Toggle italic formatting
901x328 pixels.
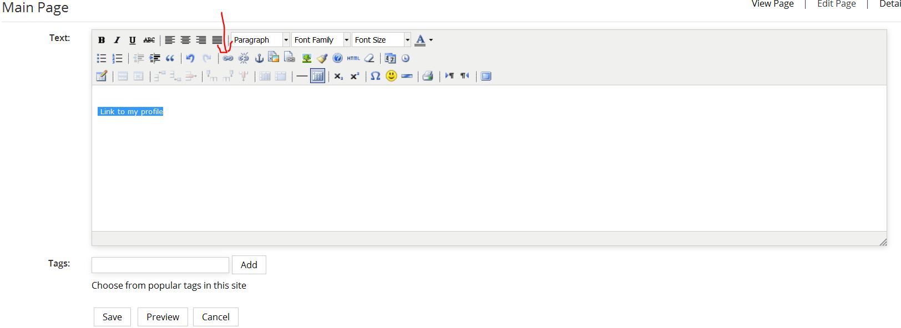(117, 40)
